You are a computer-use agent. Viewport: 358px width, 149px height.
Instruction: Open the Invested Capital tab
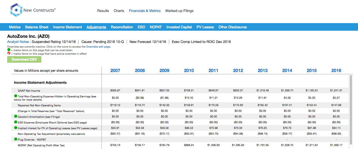(179, 27)
